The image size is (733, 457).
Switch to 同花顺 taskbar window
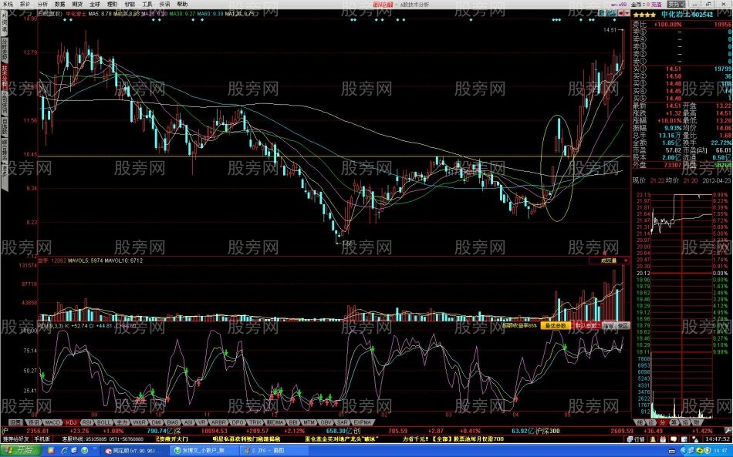coord(134,451)
